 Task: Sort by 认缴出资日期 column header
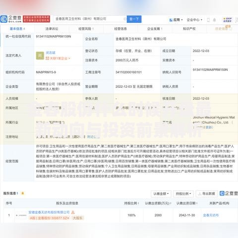(187, 203)
